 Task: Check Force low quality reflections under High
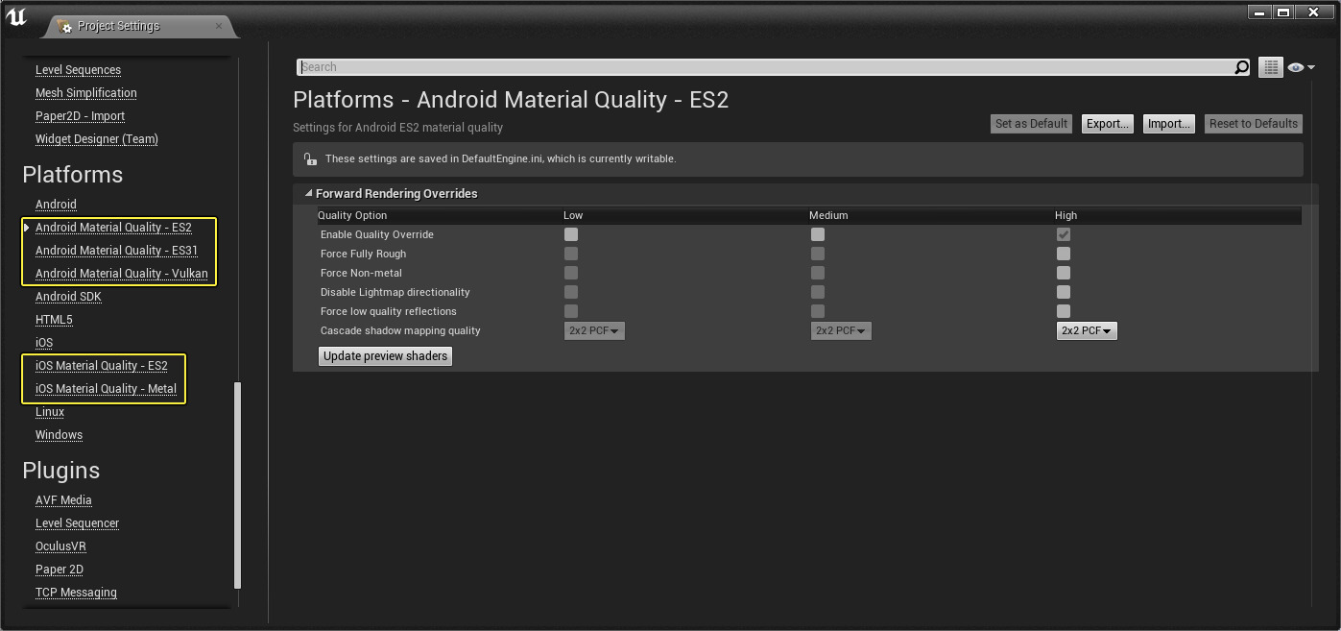coord(1063,311)
